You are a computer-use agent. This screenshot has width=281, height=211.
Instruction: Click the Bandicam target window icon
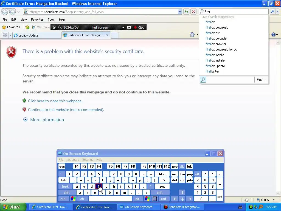54,27
